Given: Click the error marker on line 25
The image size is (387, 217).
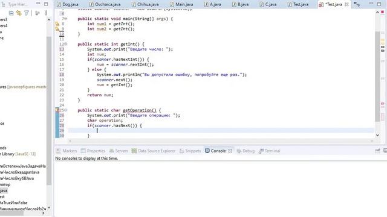Looking at the screenshot, I should pyautogui.click(x=57, y=110).
